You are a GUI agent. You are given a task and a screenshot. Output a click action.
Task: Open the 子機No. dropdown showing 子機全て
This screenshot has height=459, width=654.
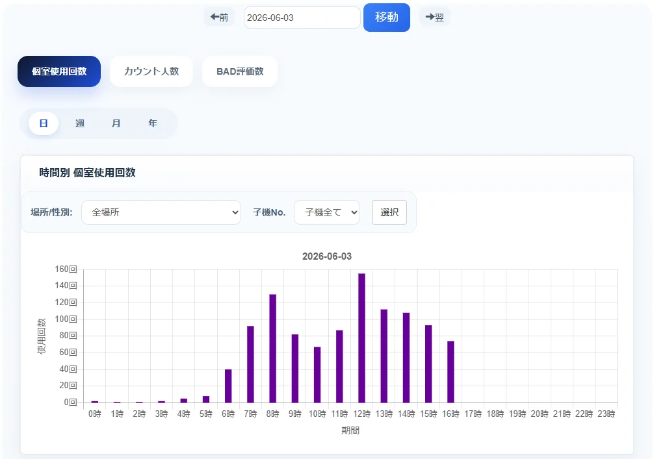tap(327, 212)
